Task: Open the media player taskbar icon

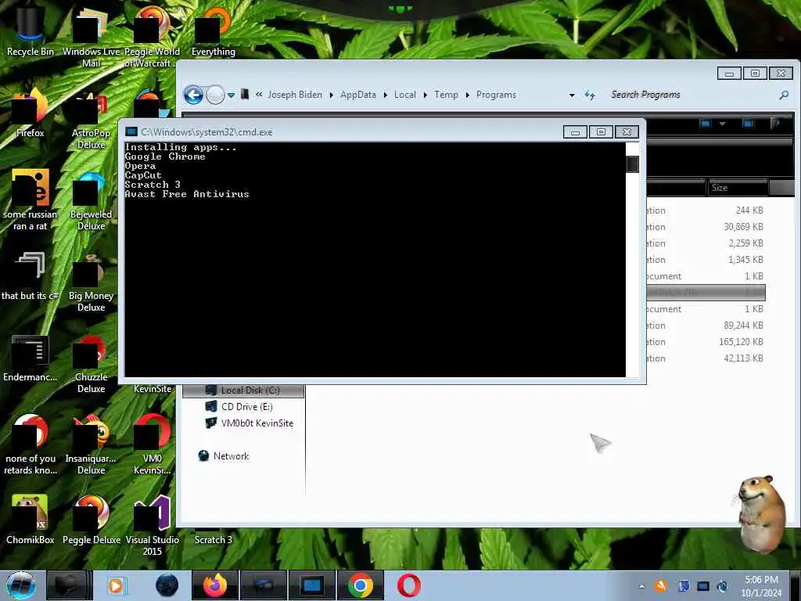Action: click(117, 585)
